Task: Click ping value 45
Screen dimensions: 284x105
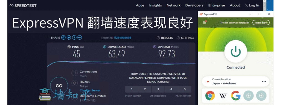Action: (77, 54)
